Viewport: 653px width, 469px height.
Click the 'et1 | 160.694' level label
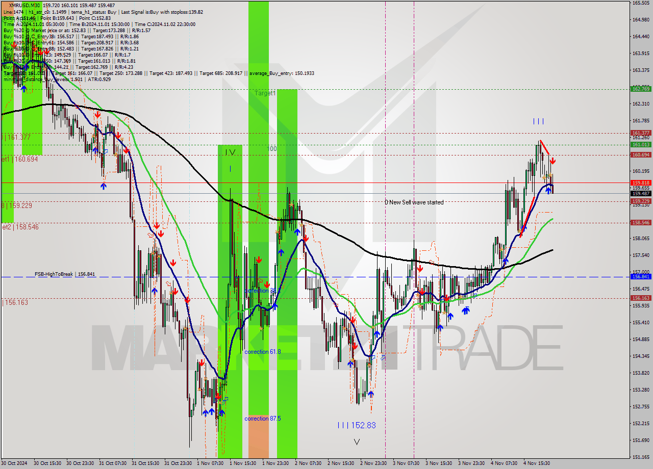click(20, 159)
